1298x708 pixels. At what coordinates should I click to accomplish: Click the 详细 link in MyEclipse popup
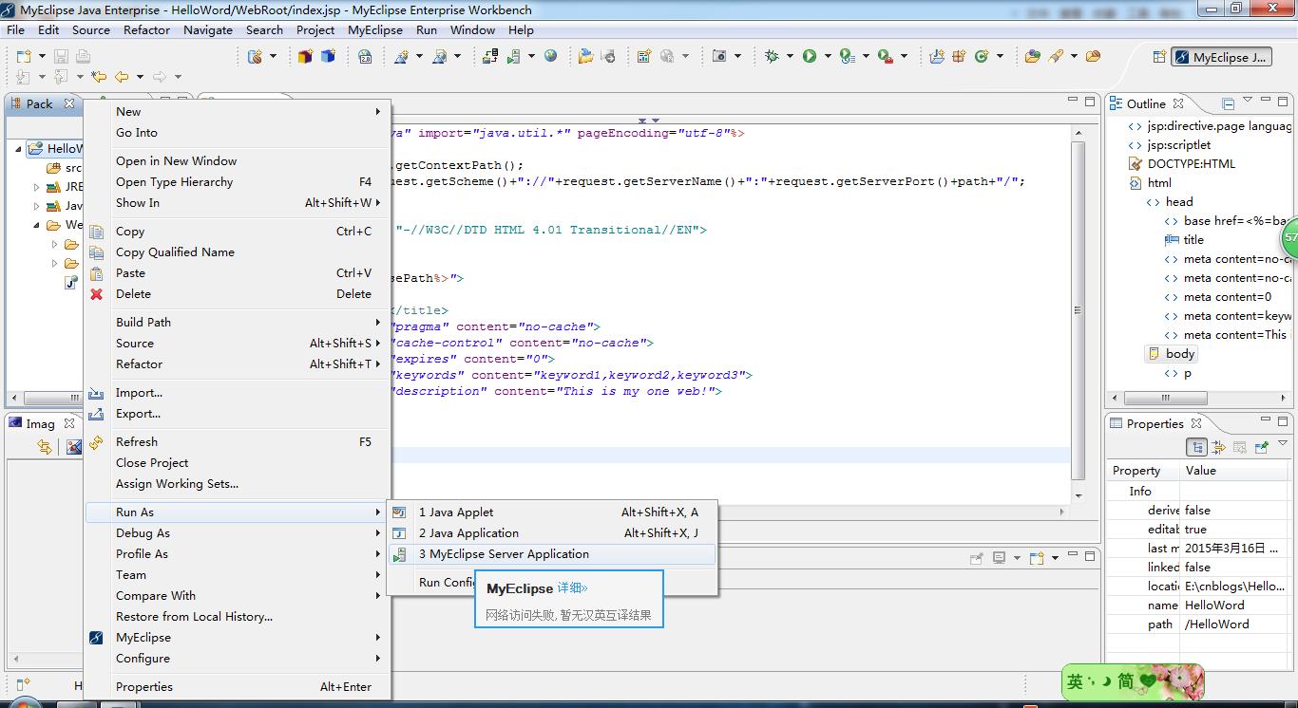coord(573,588)
